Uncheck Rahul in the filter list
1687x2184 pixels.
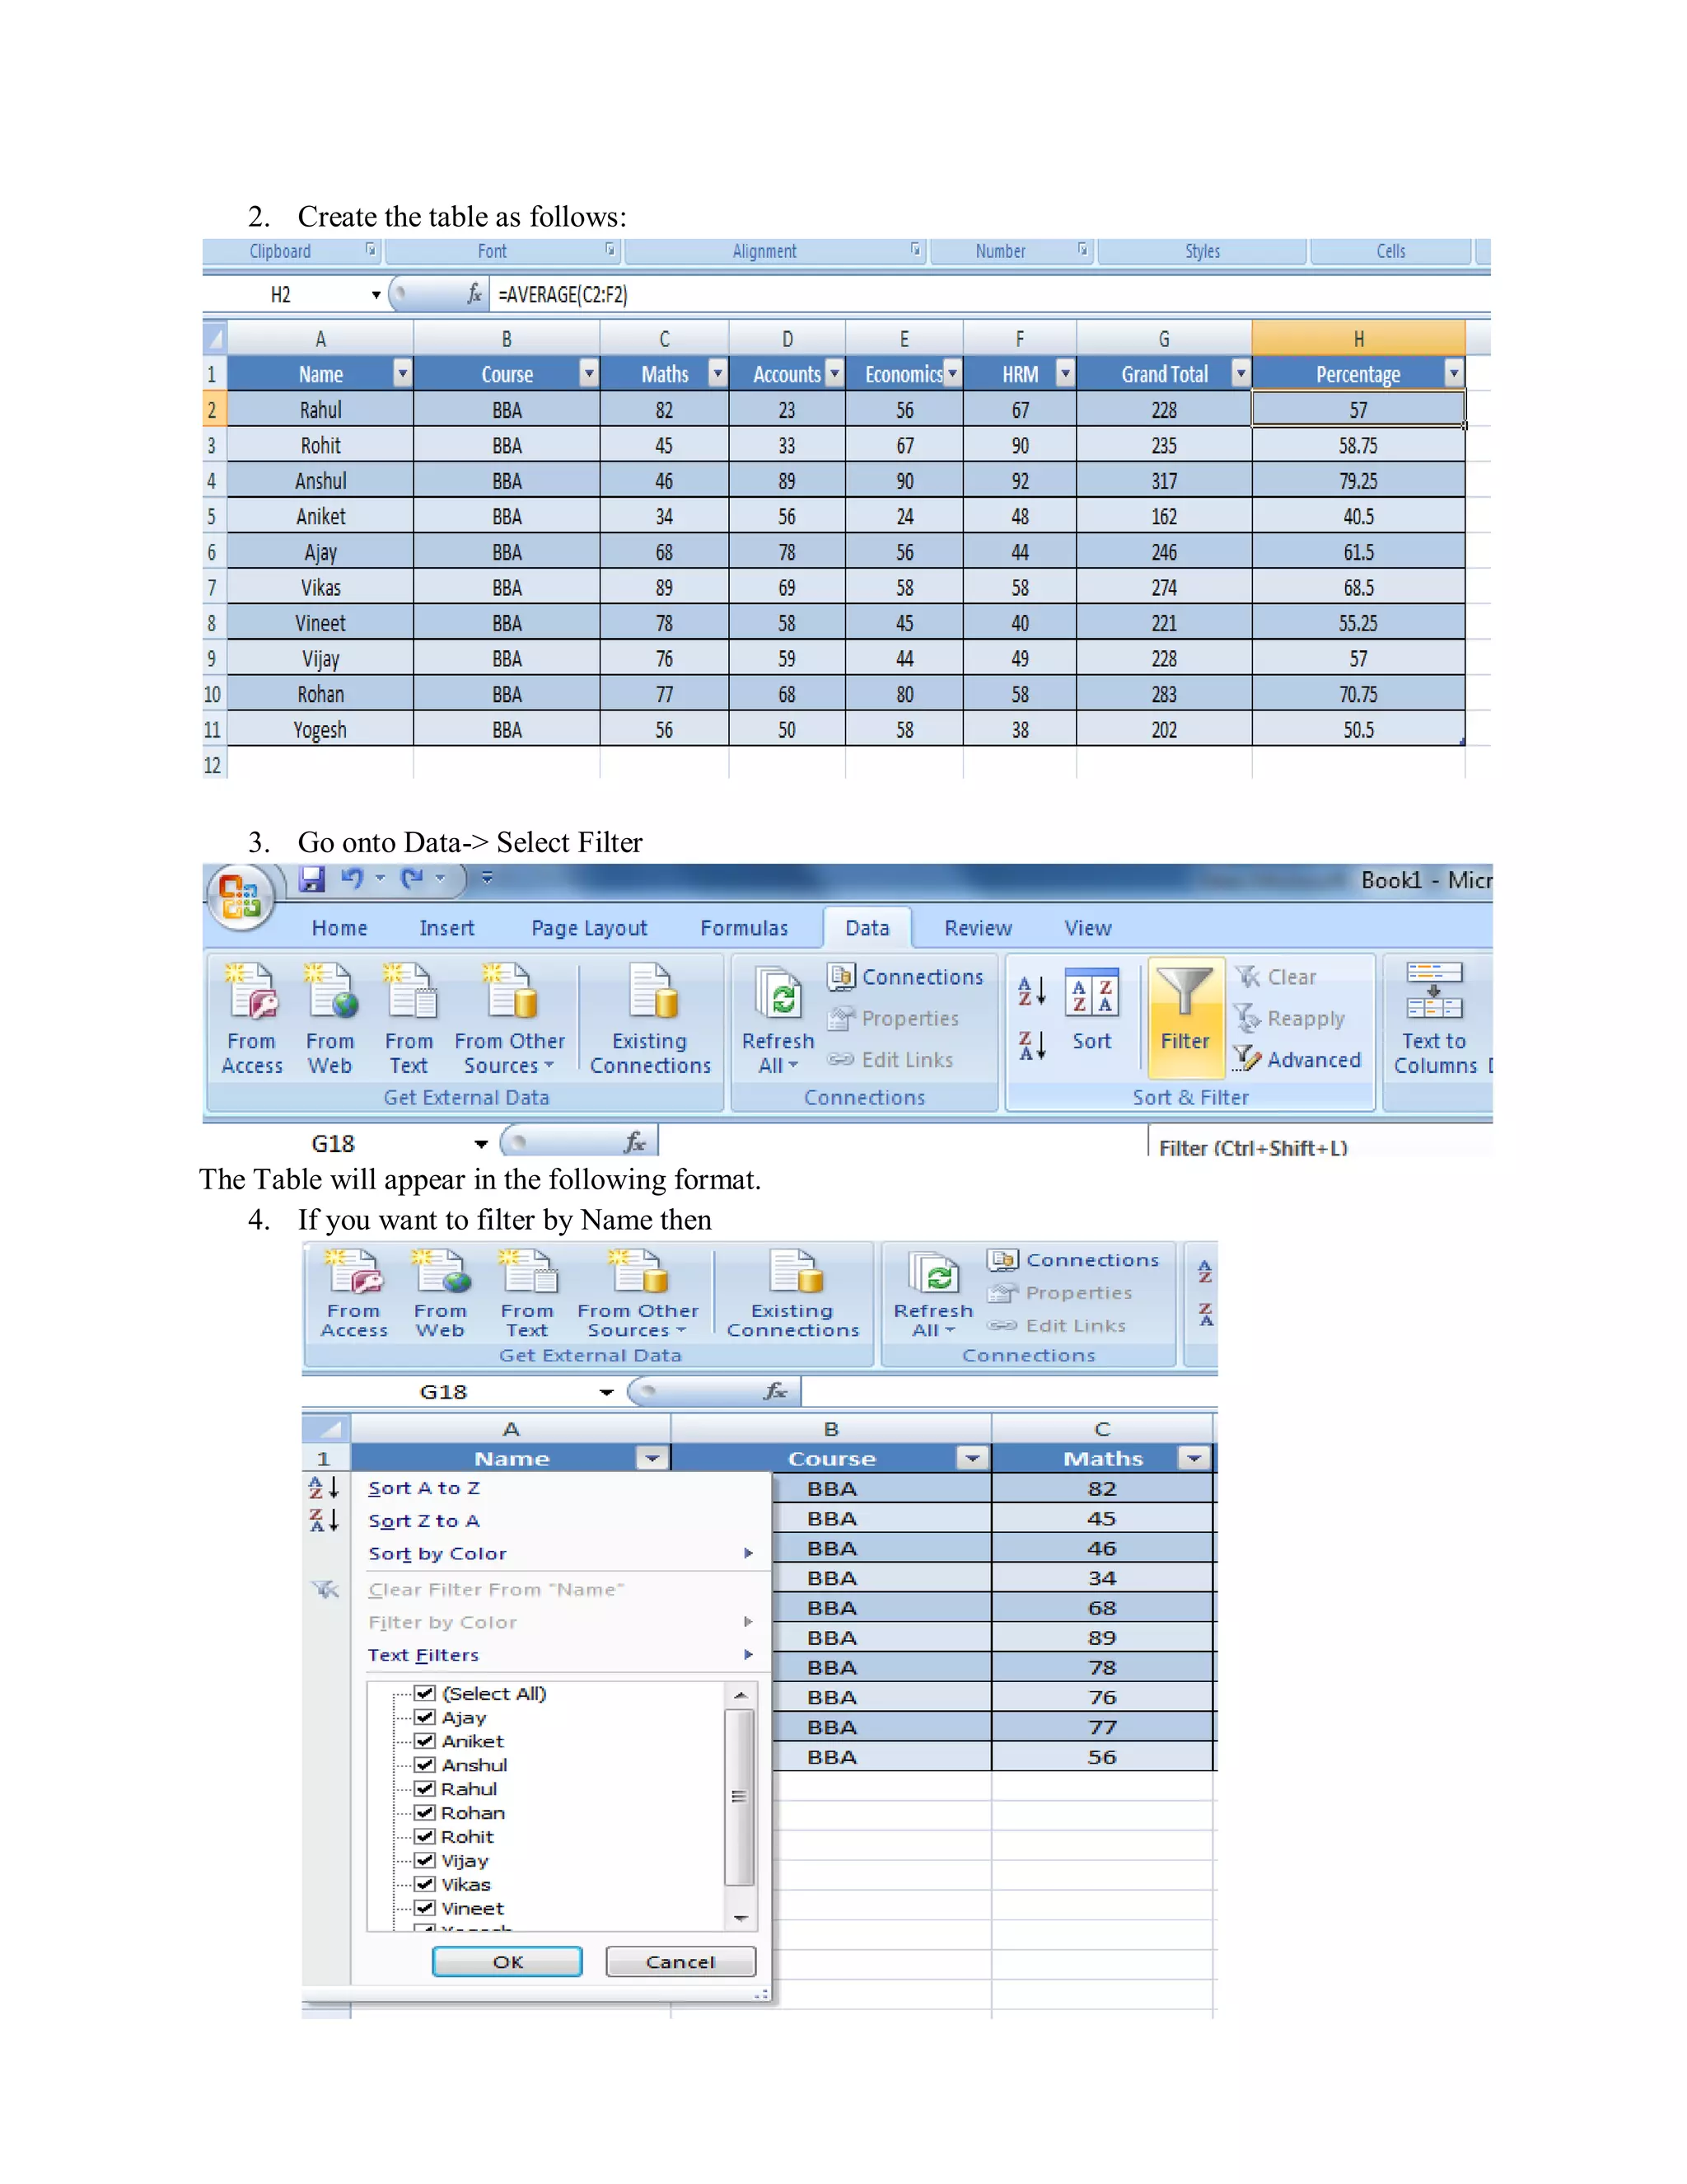(x=425, y=1789)
